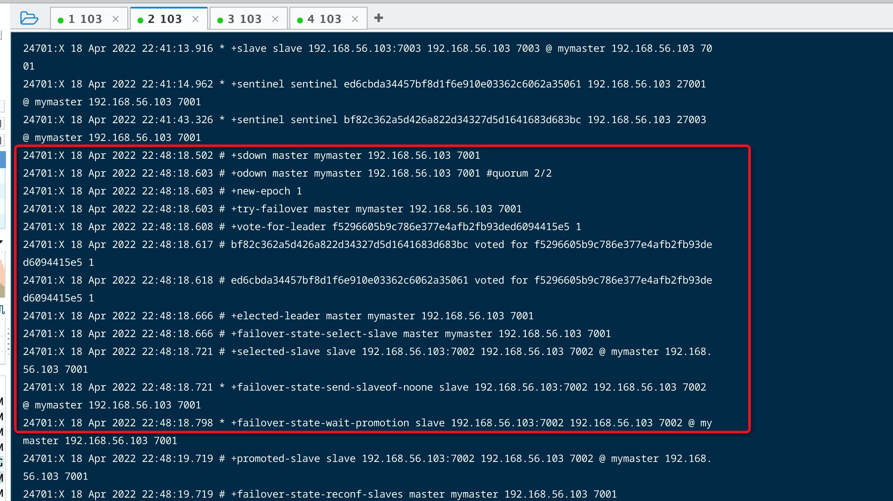Click green status dot on tab 4 103
Screen dimensions: 893x501
coord(300,20)
